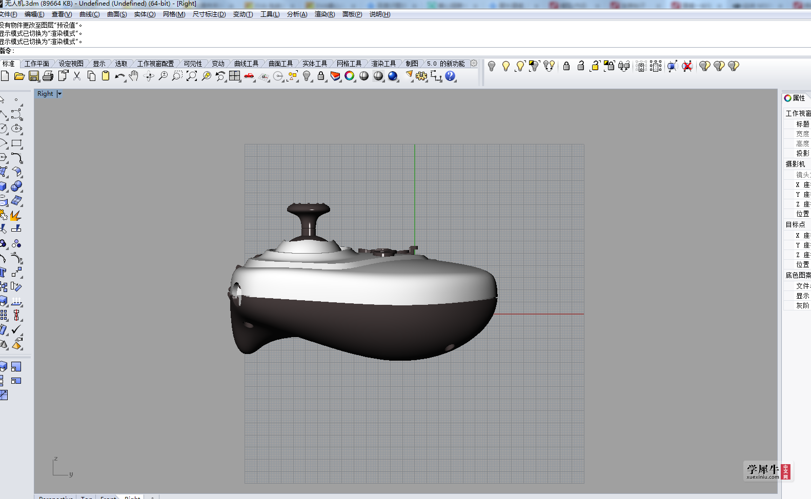Select the Box solid tool in the sidebar
The height and width of the screenshot is (499, 811).
(4, 186)
